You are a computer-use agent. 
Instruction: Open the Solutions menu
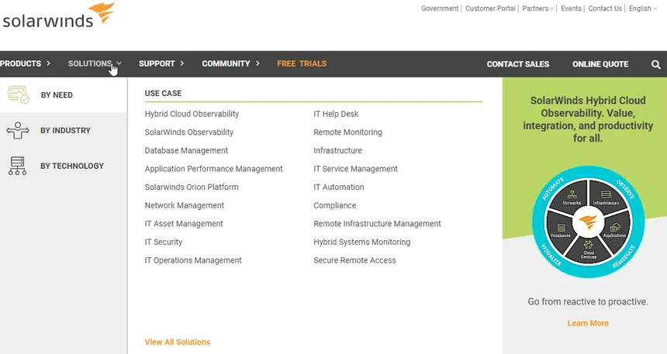click(95, 64)
